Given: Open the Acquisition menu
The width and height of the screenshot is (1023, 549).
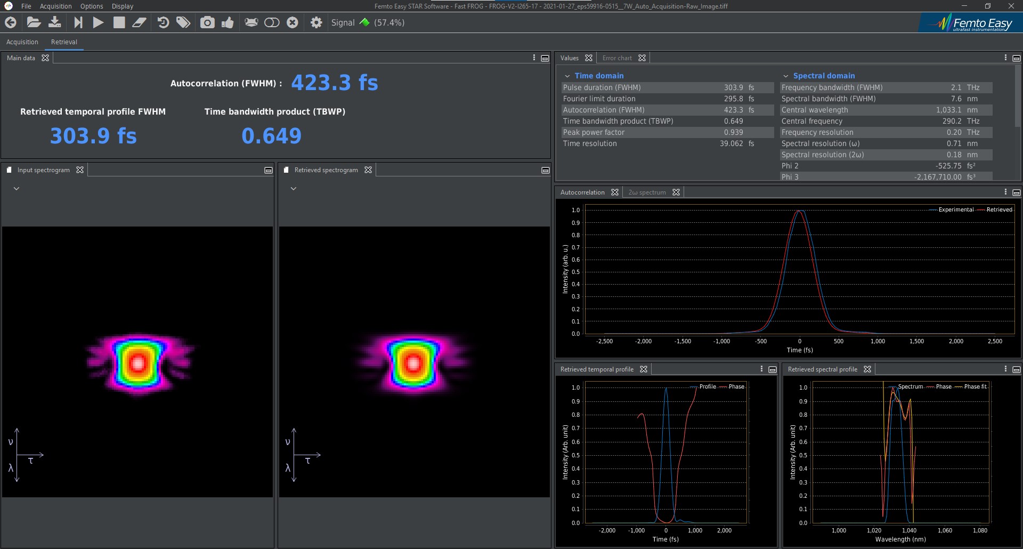Looking at the screenshot, I should 55,6.
